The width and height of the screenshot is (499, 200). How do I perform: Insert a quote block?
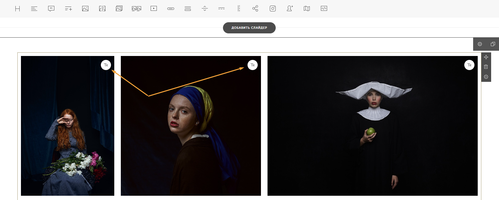[51, 9]
